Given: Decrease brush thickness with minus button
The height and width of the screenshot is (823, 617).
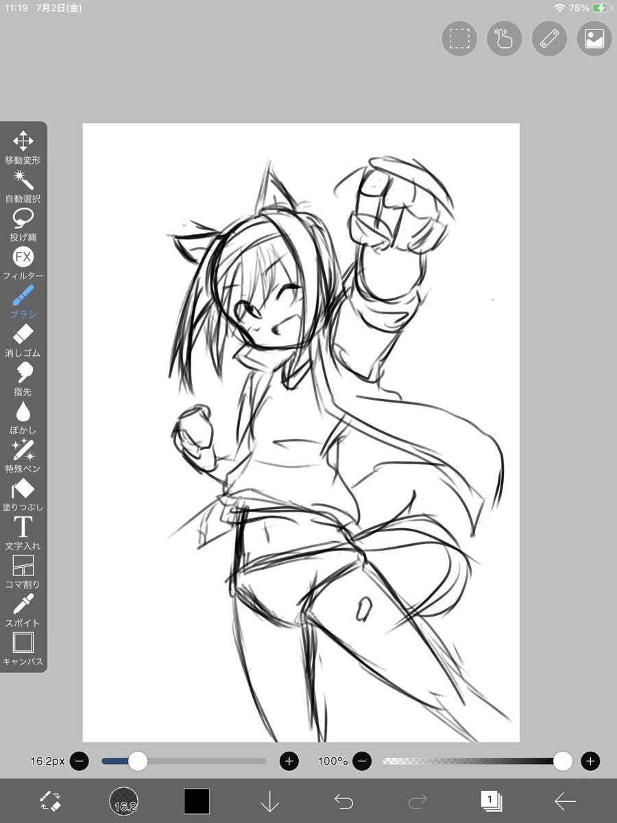Looking at the screenshot, I should click(x=79, y=761).
